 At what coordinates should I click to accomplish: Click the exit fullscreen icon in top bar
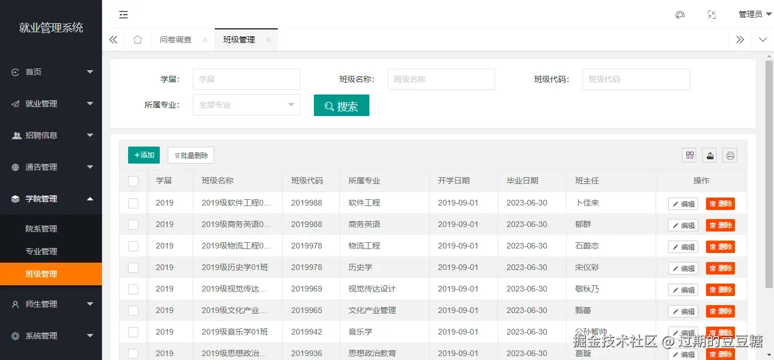pos(712,15)
